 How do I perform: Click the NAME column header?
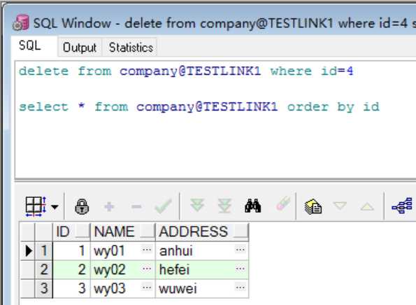(x=123, y=232)
